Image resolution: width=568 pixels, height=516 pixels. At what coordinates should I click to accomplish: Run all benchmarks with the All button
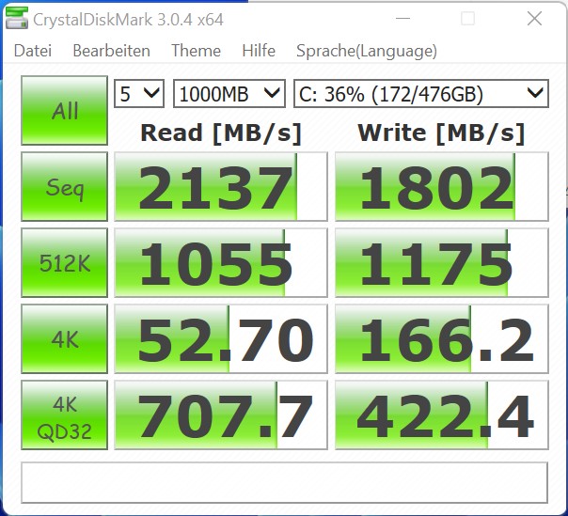click(x=65, y=111)
